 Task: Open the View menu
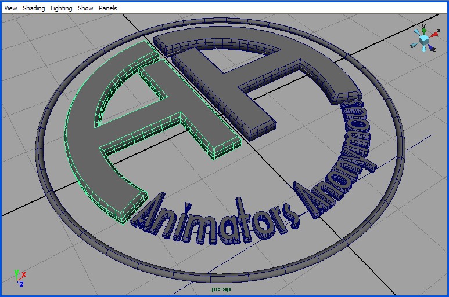[x=10, y=8]
